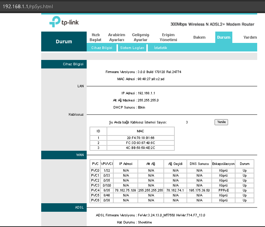Open the Cihaz Bilgisi submenu

[102, 48]
